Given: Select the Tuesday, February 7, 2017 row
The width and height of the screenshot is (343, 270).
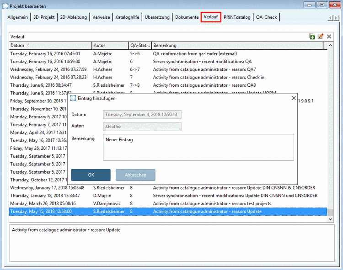Looking at the screenshot, I should coord(38,125).
